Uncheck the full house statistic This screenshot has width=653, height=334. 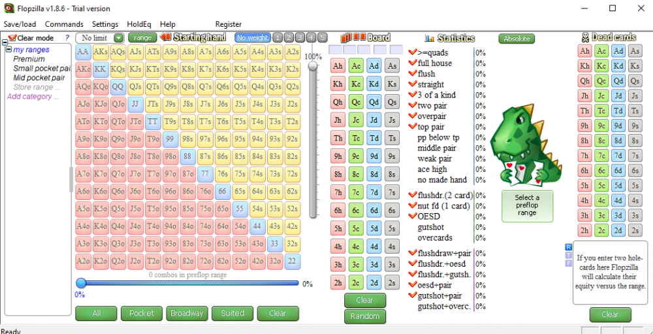[x=413, y=63]
